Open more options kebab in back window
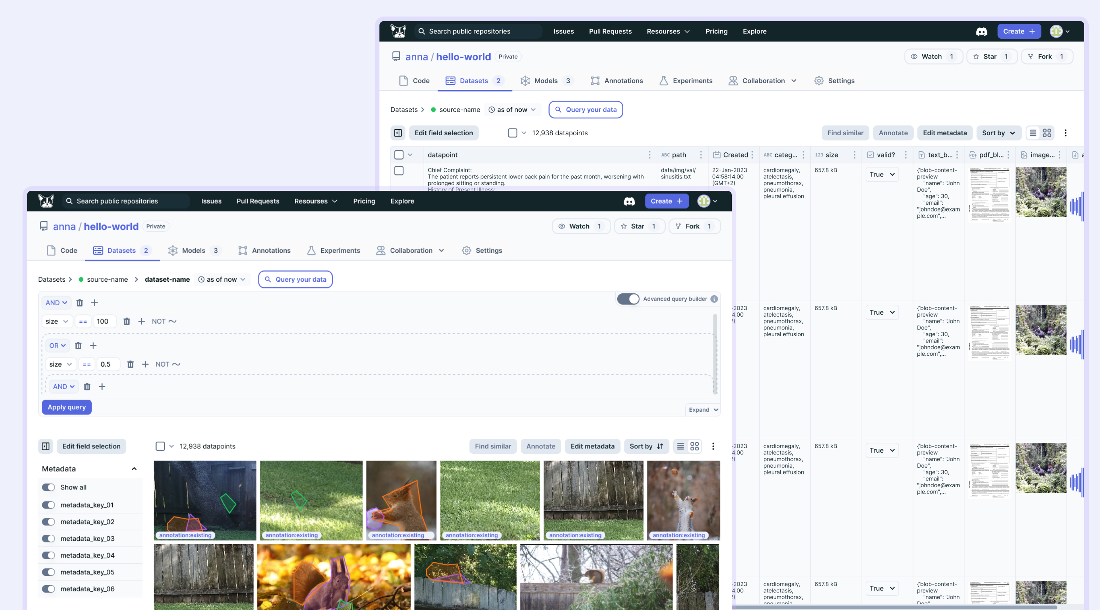Image resolution: width=1100 pixels, height=610 pixels. (x=1065, y=133)
